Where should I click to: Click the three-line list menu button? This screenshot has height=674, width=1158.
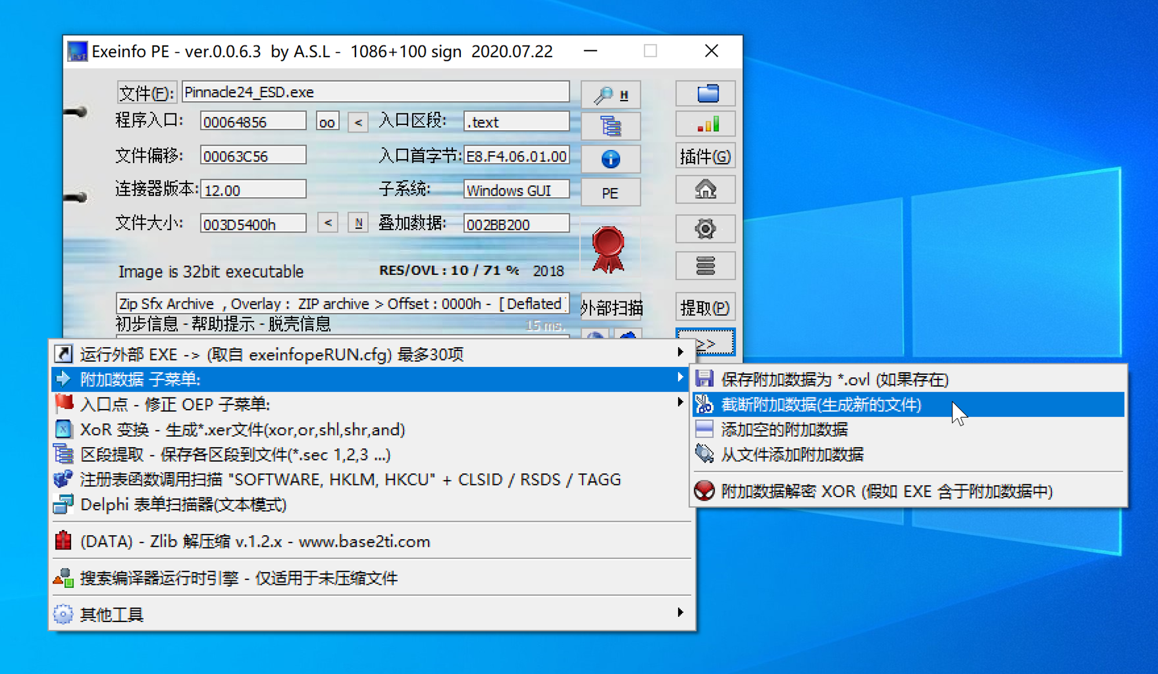click(705, 266)
